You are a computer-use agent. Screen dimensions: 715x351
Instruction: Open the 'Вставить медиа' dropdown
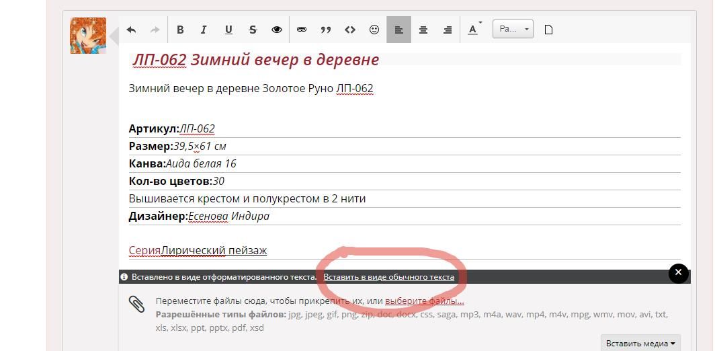pyautogui.click(x=640, y=343)
